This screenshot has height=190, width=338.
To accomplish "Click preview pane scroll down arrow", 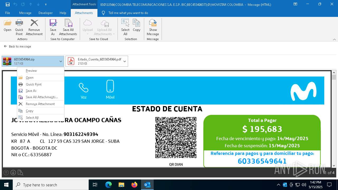I will [334, 165].
